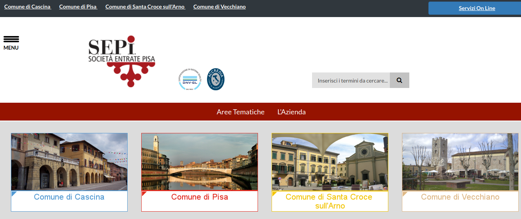521x219 pixels.
Task: Click the Santa Croce sull'Arno piazza photo
Action: [x=330, y=162]
